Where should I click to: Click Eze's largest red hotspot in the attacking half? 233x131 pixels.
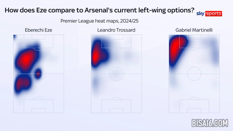[27, 59]
